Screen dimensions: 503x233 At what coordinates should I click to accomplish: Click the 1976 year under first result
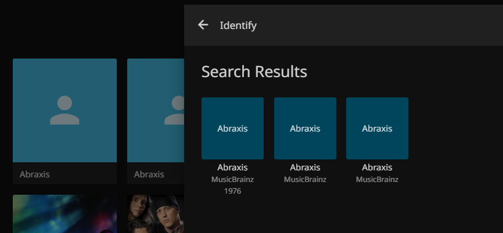point(232,191)
